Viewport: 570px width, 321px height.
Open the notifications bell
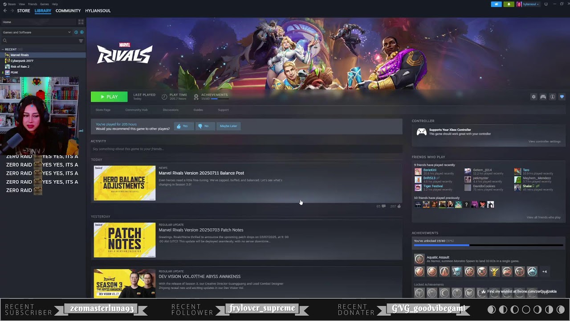(509, 4)
